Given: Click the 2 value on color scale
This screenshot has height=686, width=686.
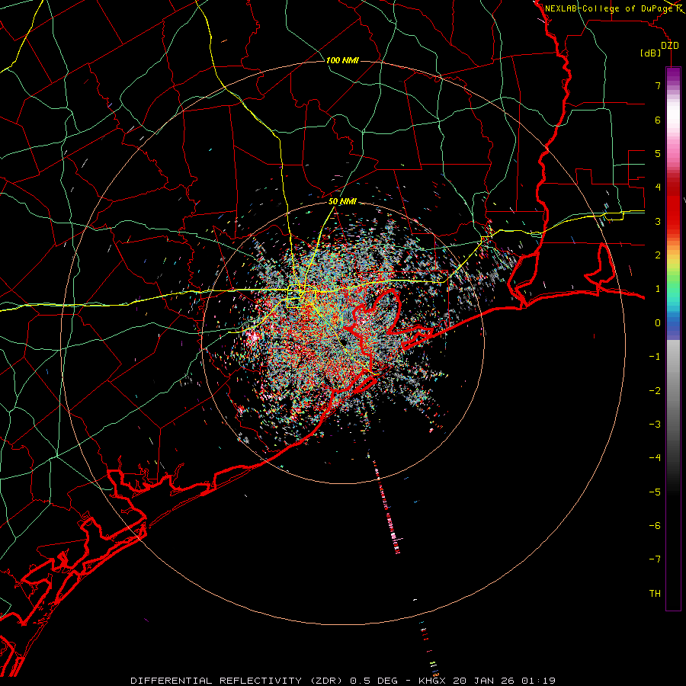Looking at the screenshot, I should (x=658, y=255).
